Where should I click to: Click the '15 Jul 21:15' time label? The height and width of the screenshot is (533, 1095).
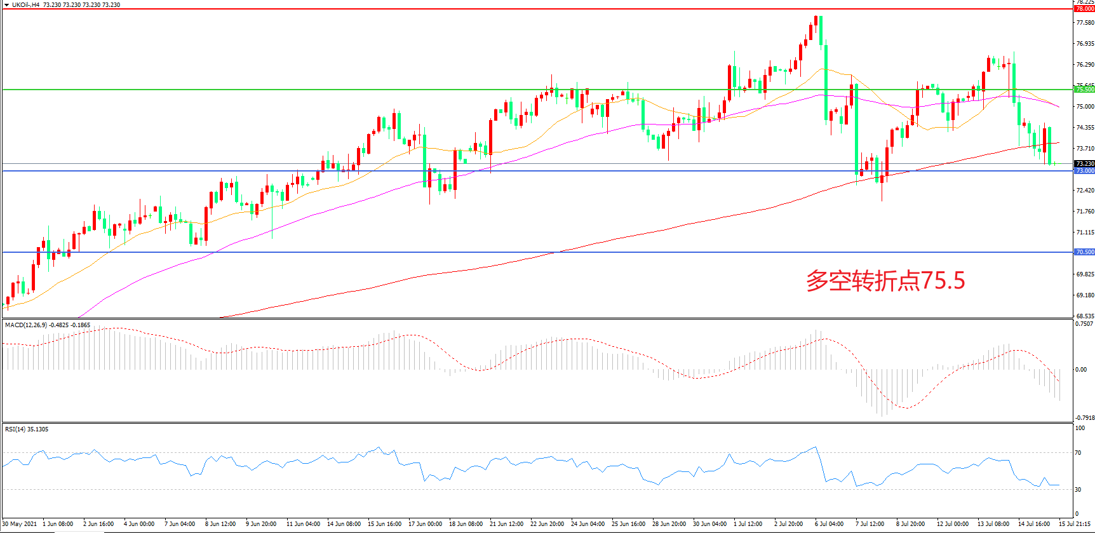click(1075, 524)
